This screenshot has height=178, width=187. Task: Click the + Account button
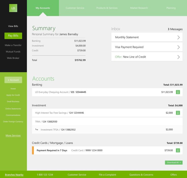point(13,80)
